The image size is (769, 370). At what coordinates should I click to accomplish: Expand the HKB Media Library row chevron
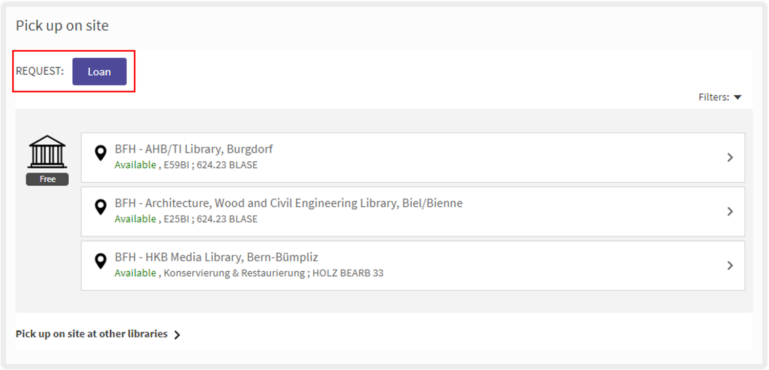[x=731, y=266]
